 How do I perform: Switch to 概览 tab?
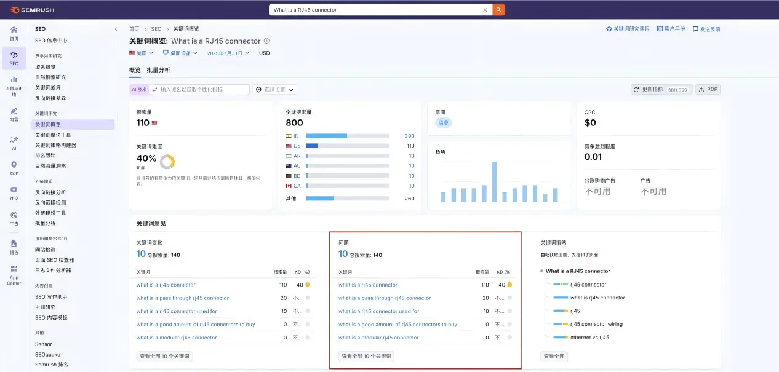pyautogui.click(x=135, y=70)
